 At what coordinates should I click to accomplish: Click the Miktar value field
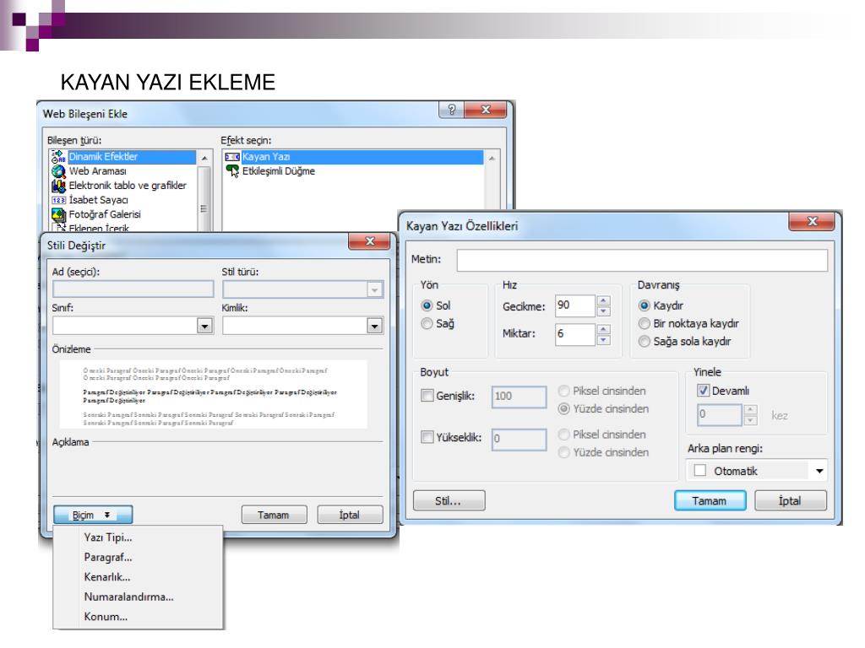[574, 334]
